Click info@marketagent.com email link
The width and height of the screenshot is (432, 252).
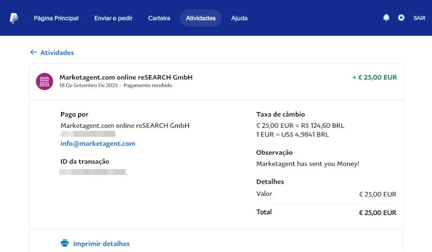tap(98, 144)
